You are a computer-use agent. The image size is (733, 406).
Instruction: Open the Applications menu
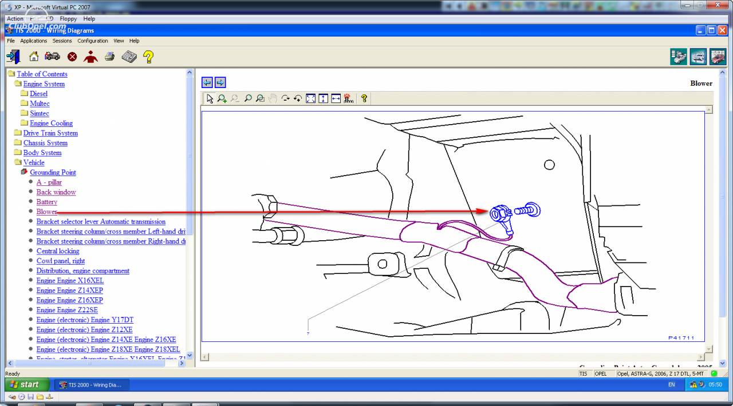coord(34,41)
